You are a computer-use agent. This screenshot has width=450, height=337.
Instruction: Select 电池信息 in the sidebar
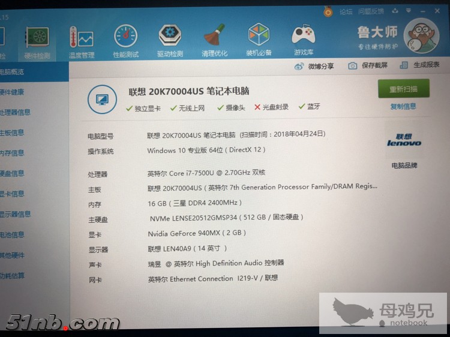[12, 234]
